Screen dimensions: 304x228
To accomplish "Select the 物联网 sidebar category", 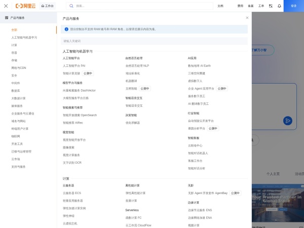I will point(16,136).
